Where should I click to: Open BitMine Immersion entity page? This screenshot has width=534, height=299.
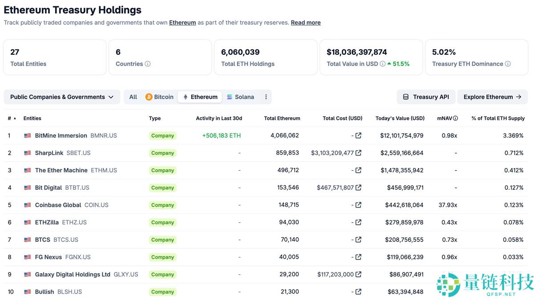(x=61, y=135)
